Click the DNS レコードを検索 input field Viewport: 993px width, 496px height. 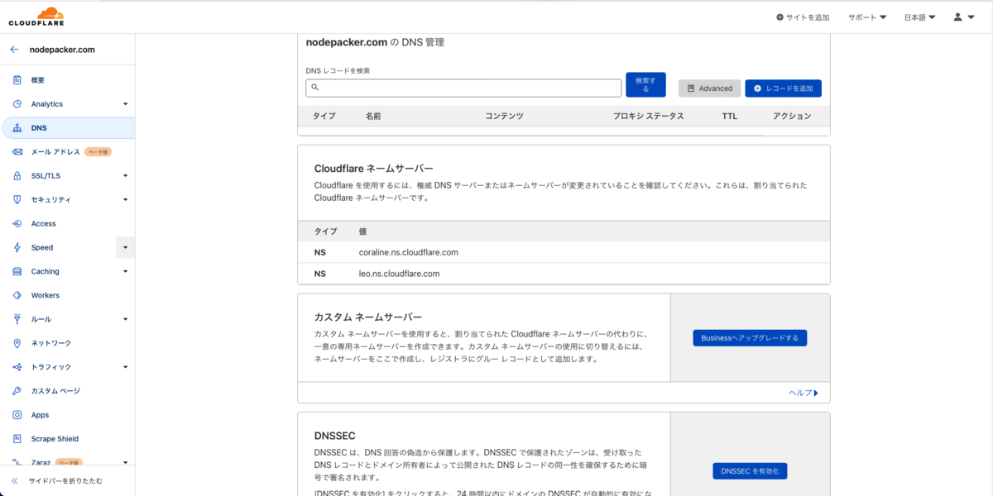point(463,88)
